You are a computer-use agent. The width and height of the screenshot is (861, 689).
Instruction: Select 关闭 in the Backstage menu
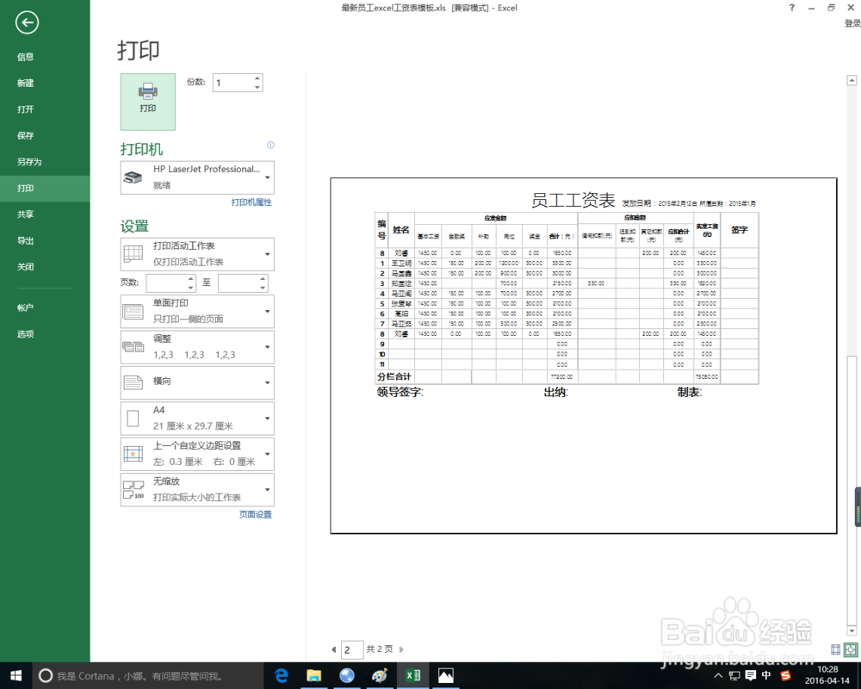[x=45, y=267]
